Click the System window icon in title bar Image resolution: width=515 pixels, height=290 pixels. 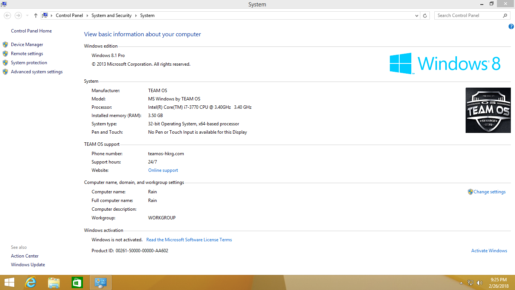[4, 4]
